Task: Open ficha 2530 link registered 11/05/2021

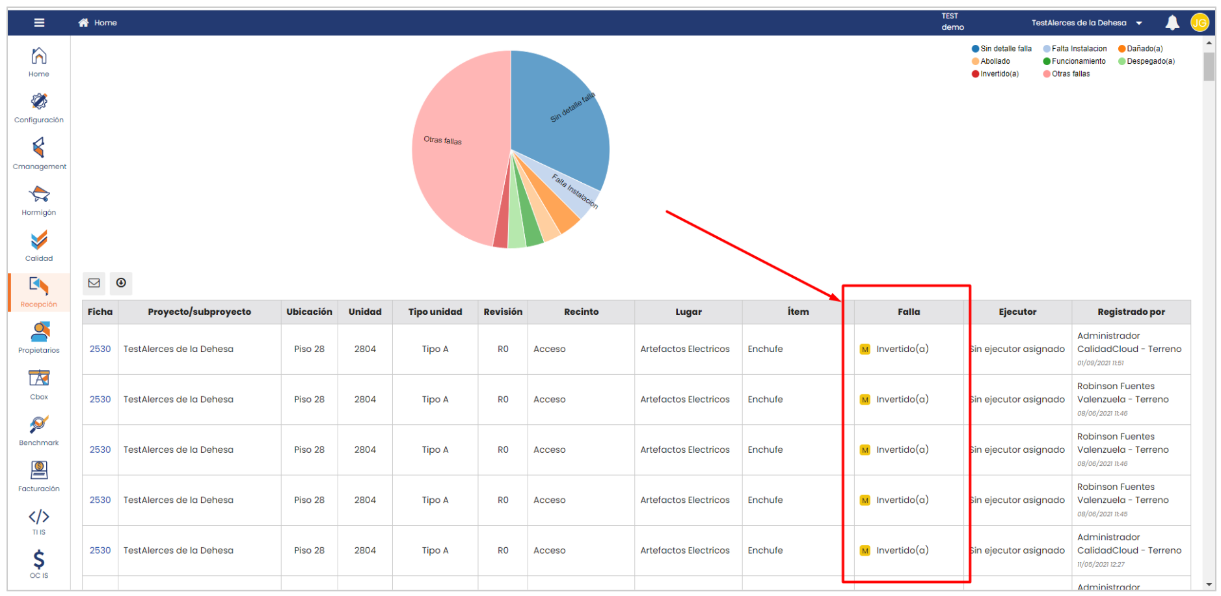Action: (x=100, y=550)
